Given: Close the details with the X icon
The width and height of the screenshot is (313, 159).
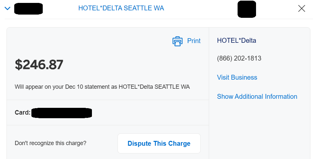Looking at the screenshot, I should pos(301,9).
